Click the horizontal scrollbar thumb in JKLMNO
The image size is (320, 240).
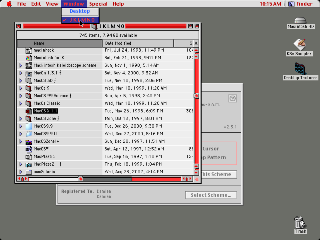coord(81,179)
